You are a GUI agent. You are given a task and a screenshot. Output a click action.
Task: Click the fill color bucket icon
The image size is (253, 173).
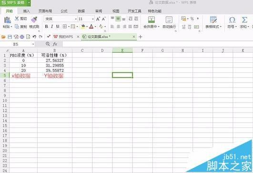pos(83,27)
